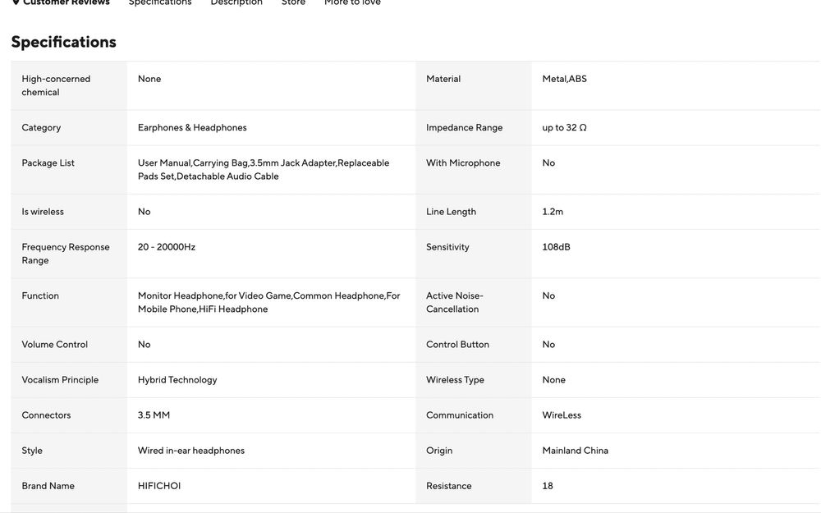Select the Function description text

click(268, 302)
